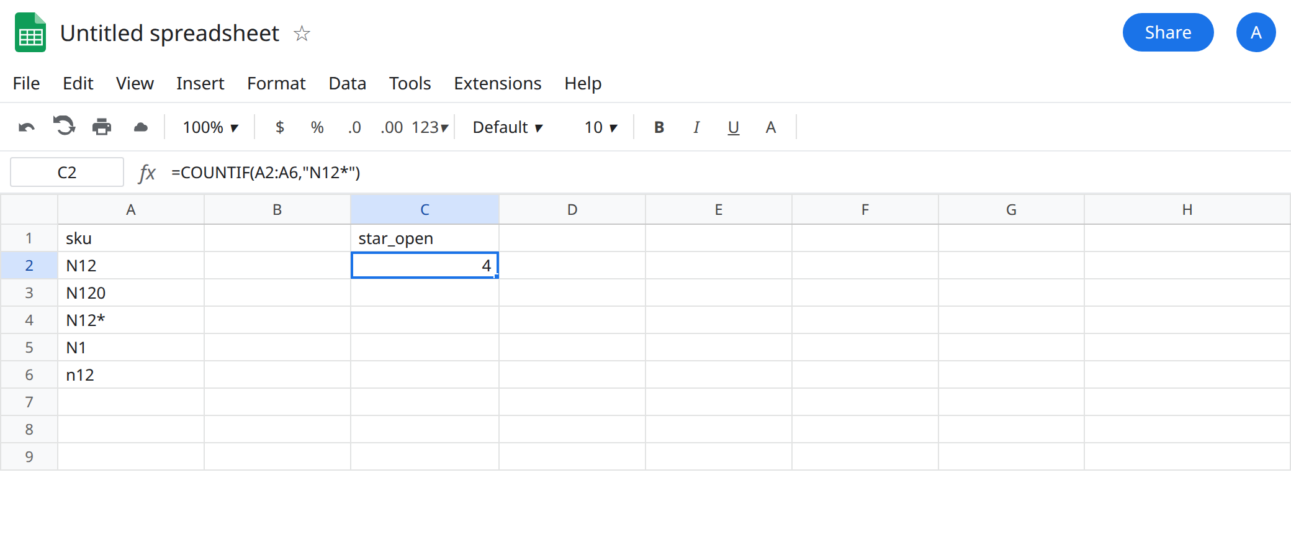The width and height of the screenshot is (1291, 534).
Task: Open the Insert menu
Action: pos(200,83)
